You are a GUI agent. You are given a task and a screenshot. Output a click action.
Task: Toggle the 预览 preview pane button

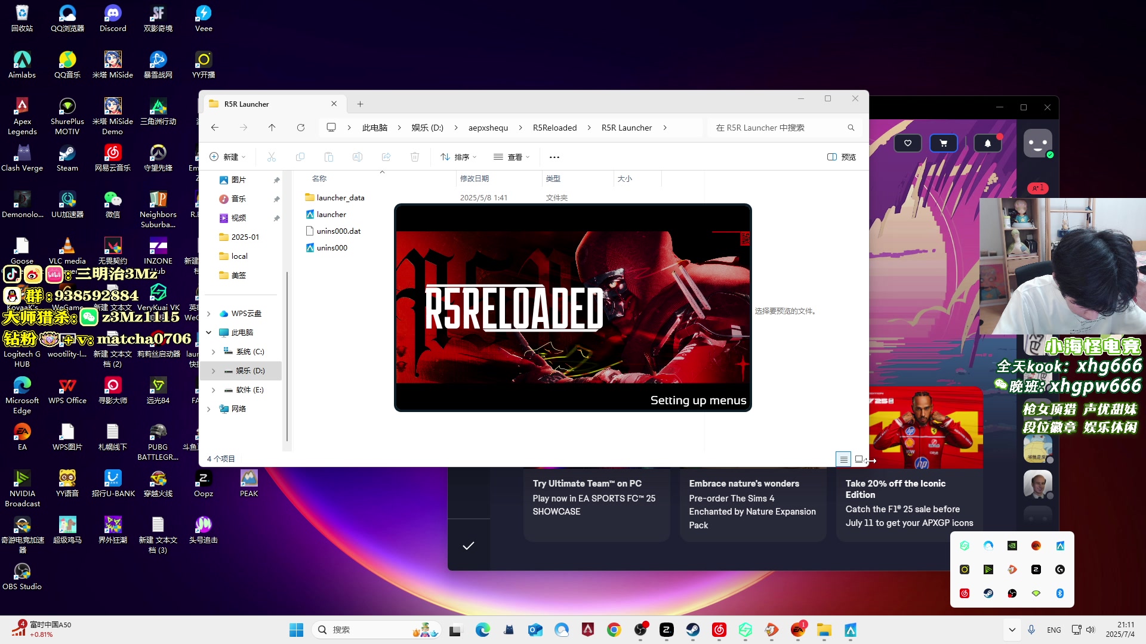pyautogui.click(x=842, y=157)
